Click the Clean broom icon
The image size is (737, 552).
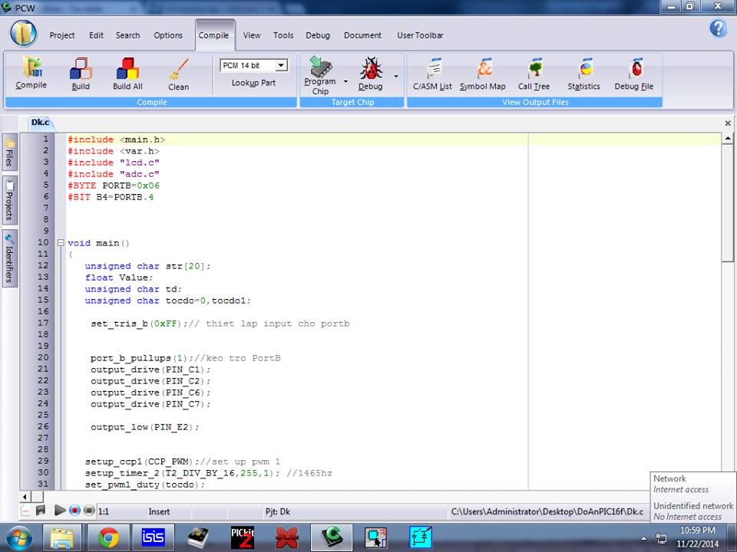point(178,73)
